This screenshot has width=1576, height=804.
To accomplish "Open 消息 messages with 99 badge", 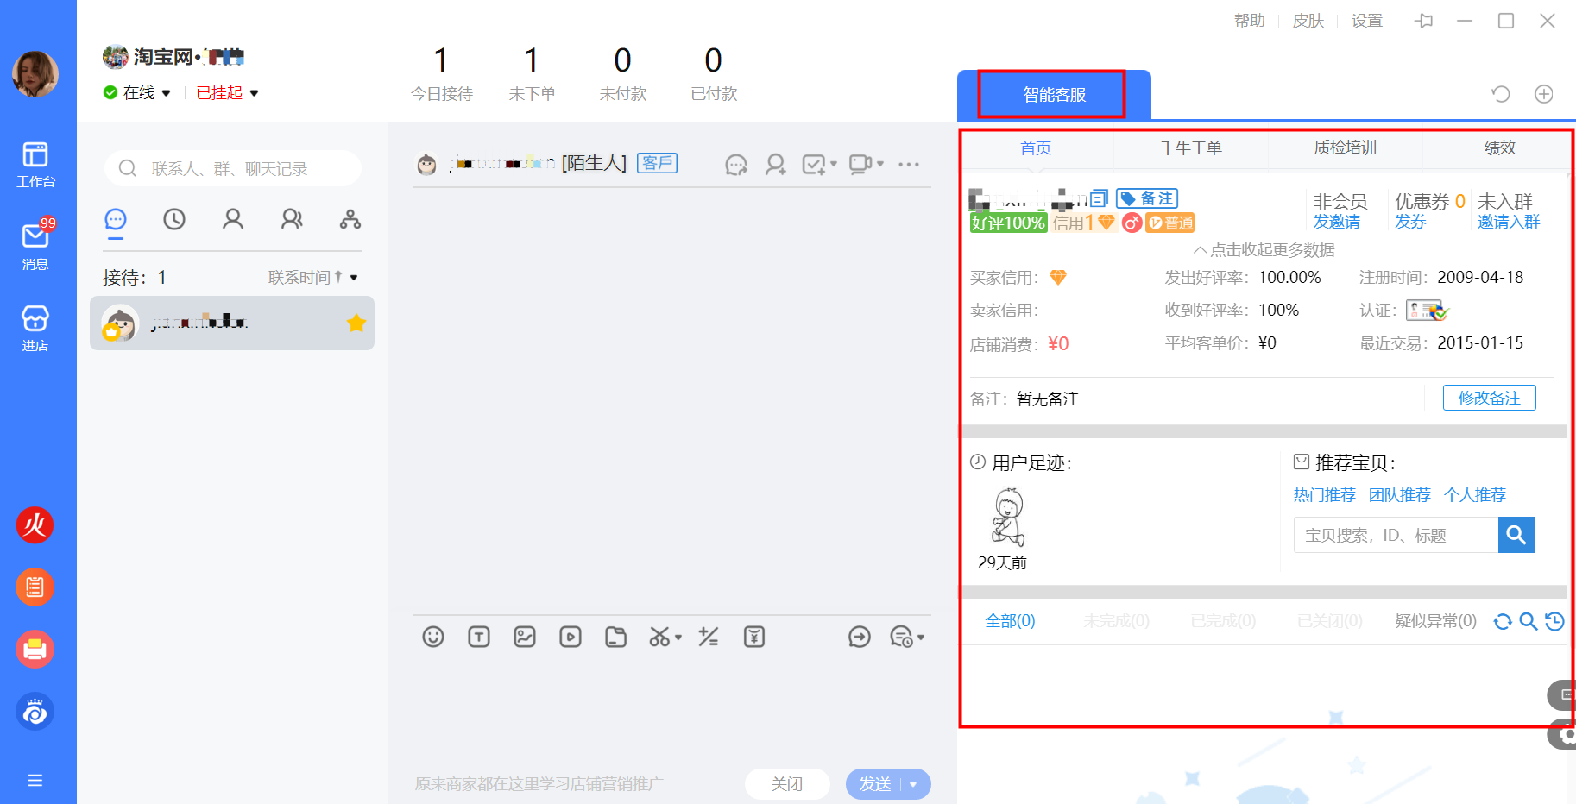I will tap(35, 245).
